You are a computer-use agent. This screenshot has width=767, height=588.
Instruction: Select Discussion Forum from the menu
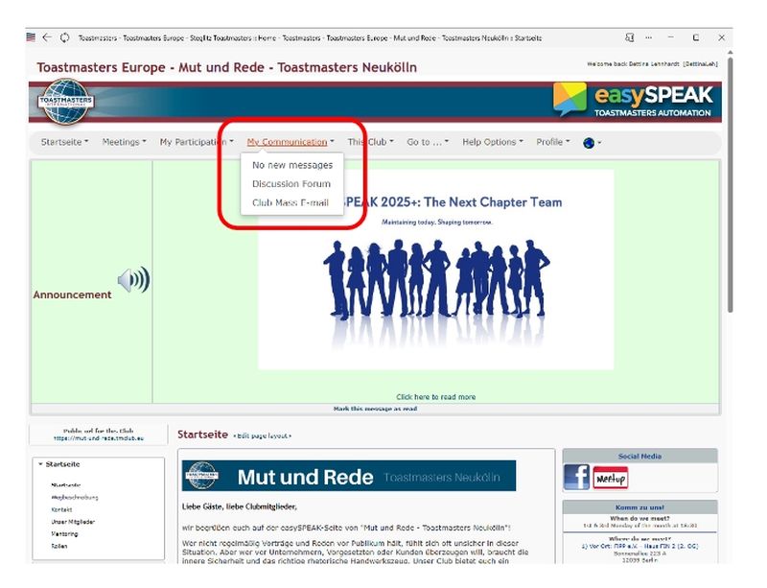click(291, 183)
